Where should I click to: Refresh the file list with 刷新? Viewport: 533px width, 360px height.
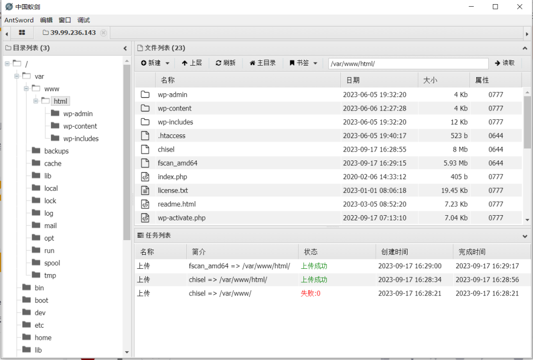(225, 63)
